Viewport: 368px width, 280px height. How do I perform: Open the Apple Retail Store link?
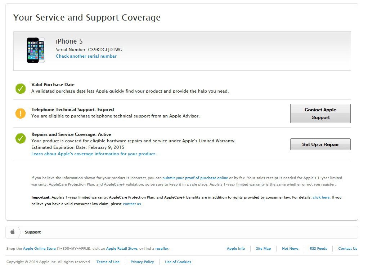(121, 249)
